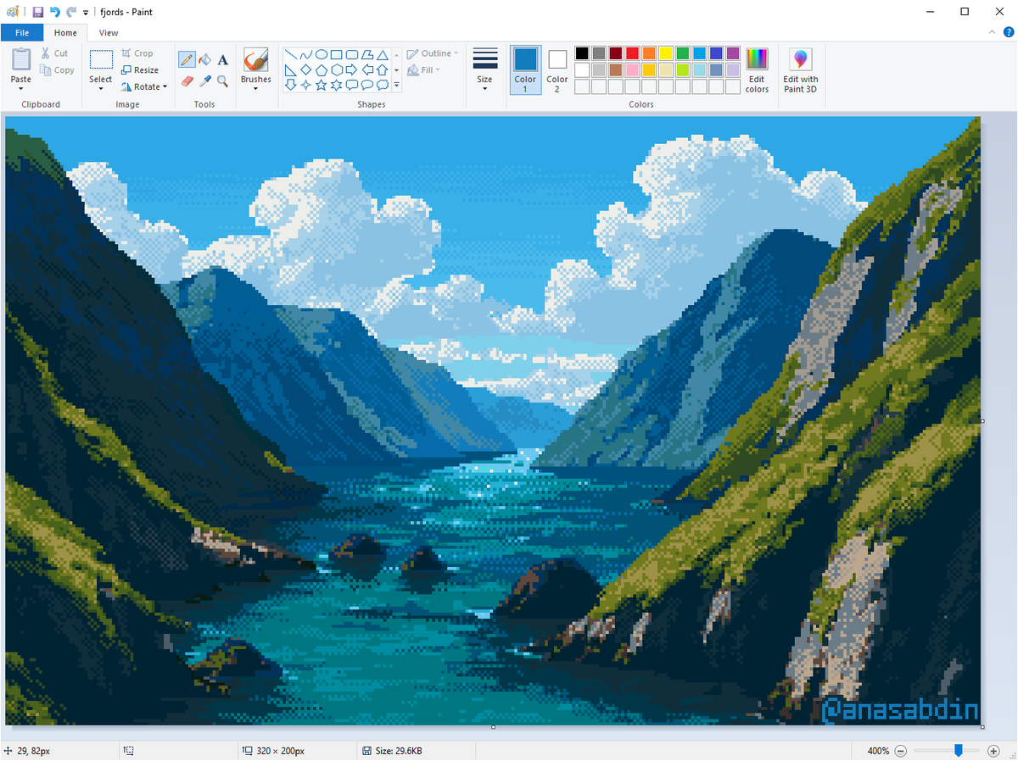Choose the Pentagon shape
Screen dimensions: 1018x761
(x=321, y=69)
